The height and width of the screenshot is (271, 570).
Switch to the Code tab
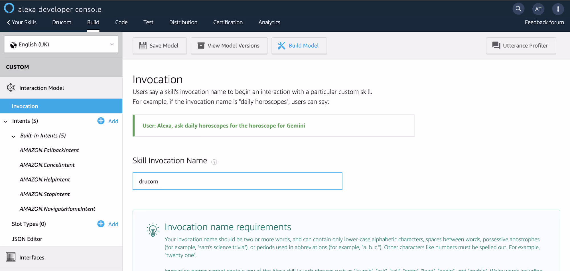(x=121, y=22)
